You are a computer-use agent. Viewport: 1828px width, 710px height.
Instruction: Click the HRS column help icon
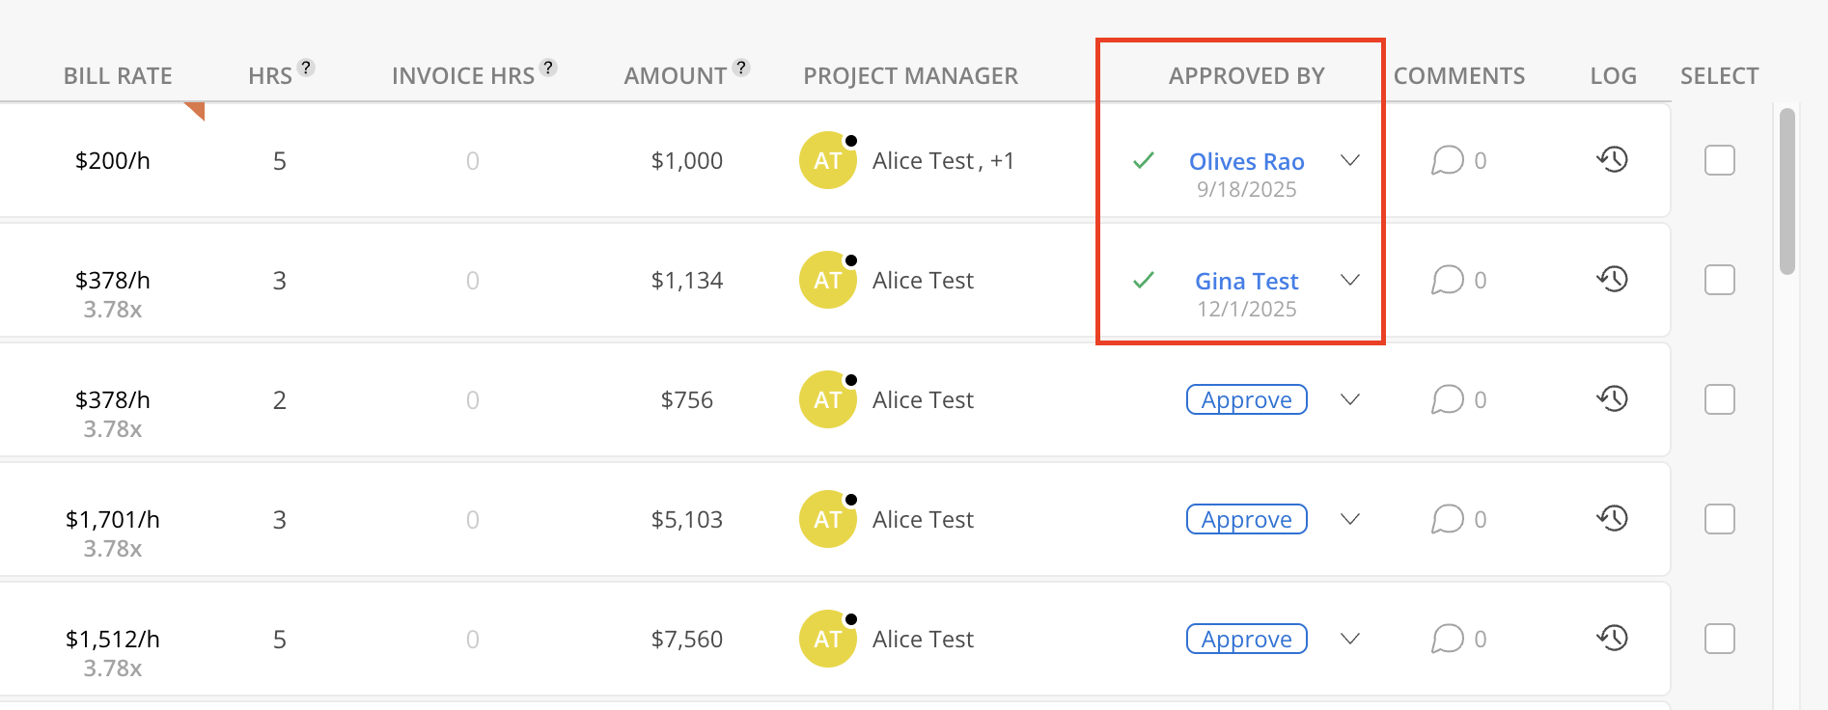306,68
